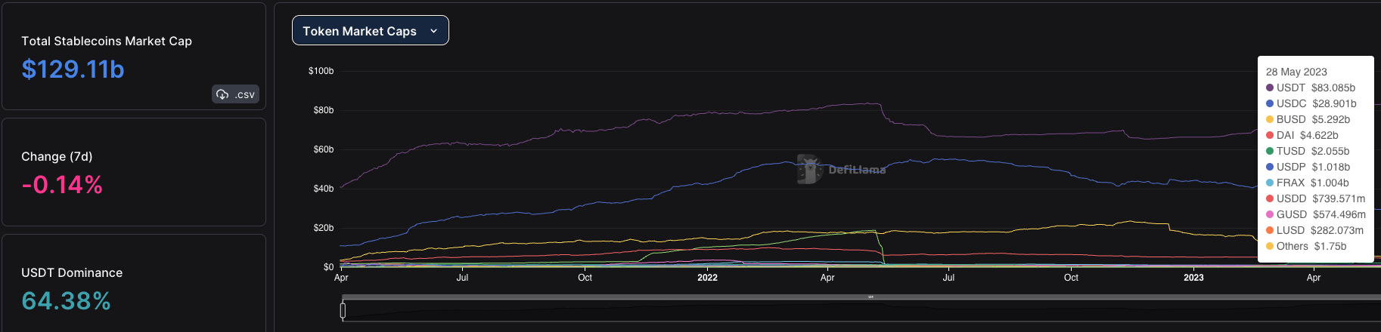Click the USDT Dominance value 64.38%
Viewport: 1381px width, 332px height.
66,301
